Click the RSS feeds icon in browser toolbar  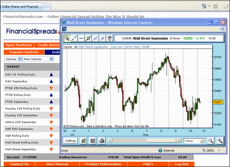(215, 6)
